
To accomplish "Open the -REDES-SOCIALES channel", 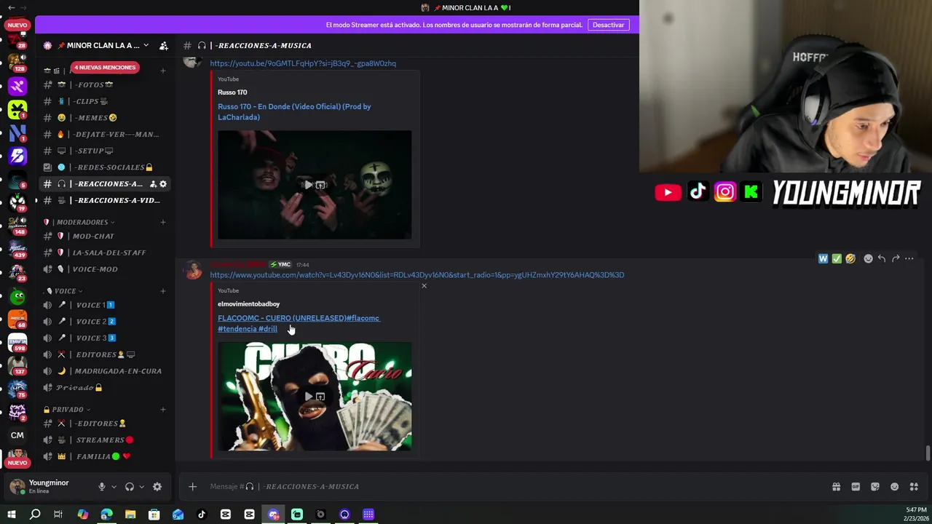I will [x=104, y=167].
